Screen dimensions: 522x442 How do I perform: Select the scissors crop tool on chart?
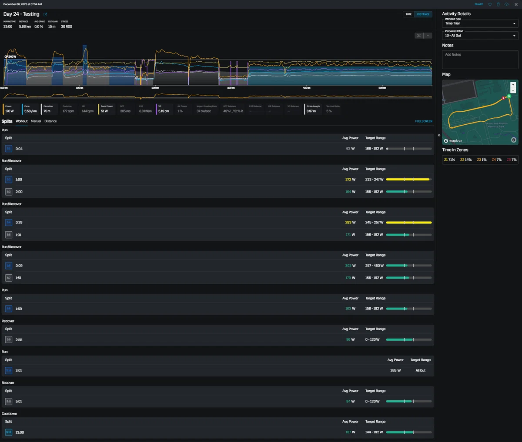click(419, 36)
